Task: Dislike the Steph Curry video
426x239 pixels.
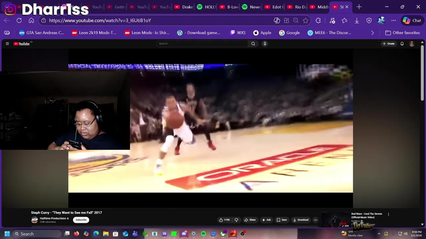Action: pyautogui.click(x=237, y=220)
